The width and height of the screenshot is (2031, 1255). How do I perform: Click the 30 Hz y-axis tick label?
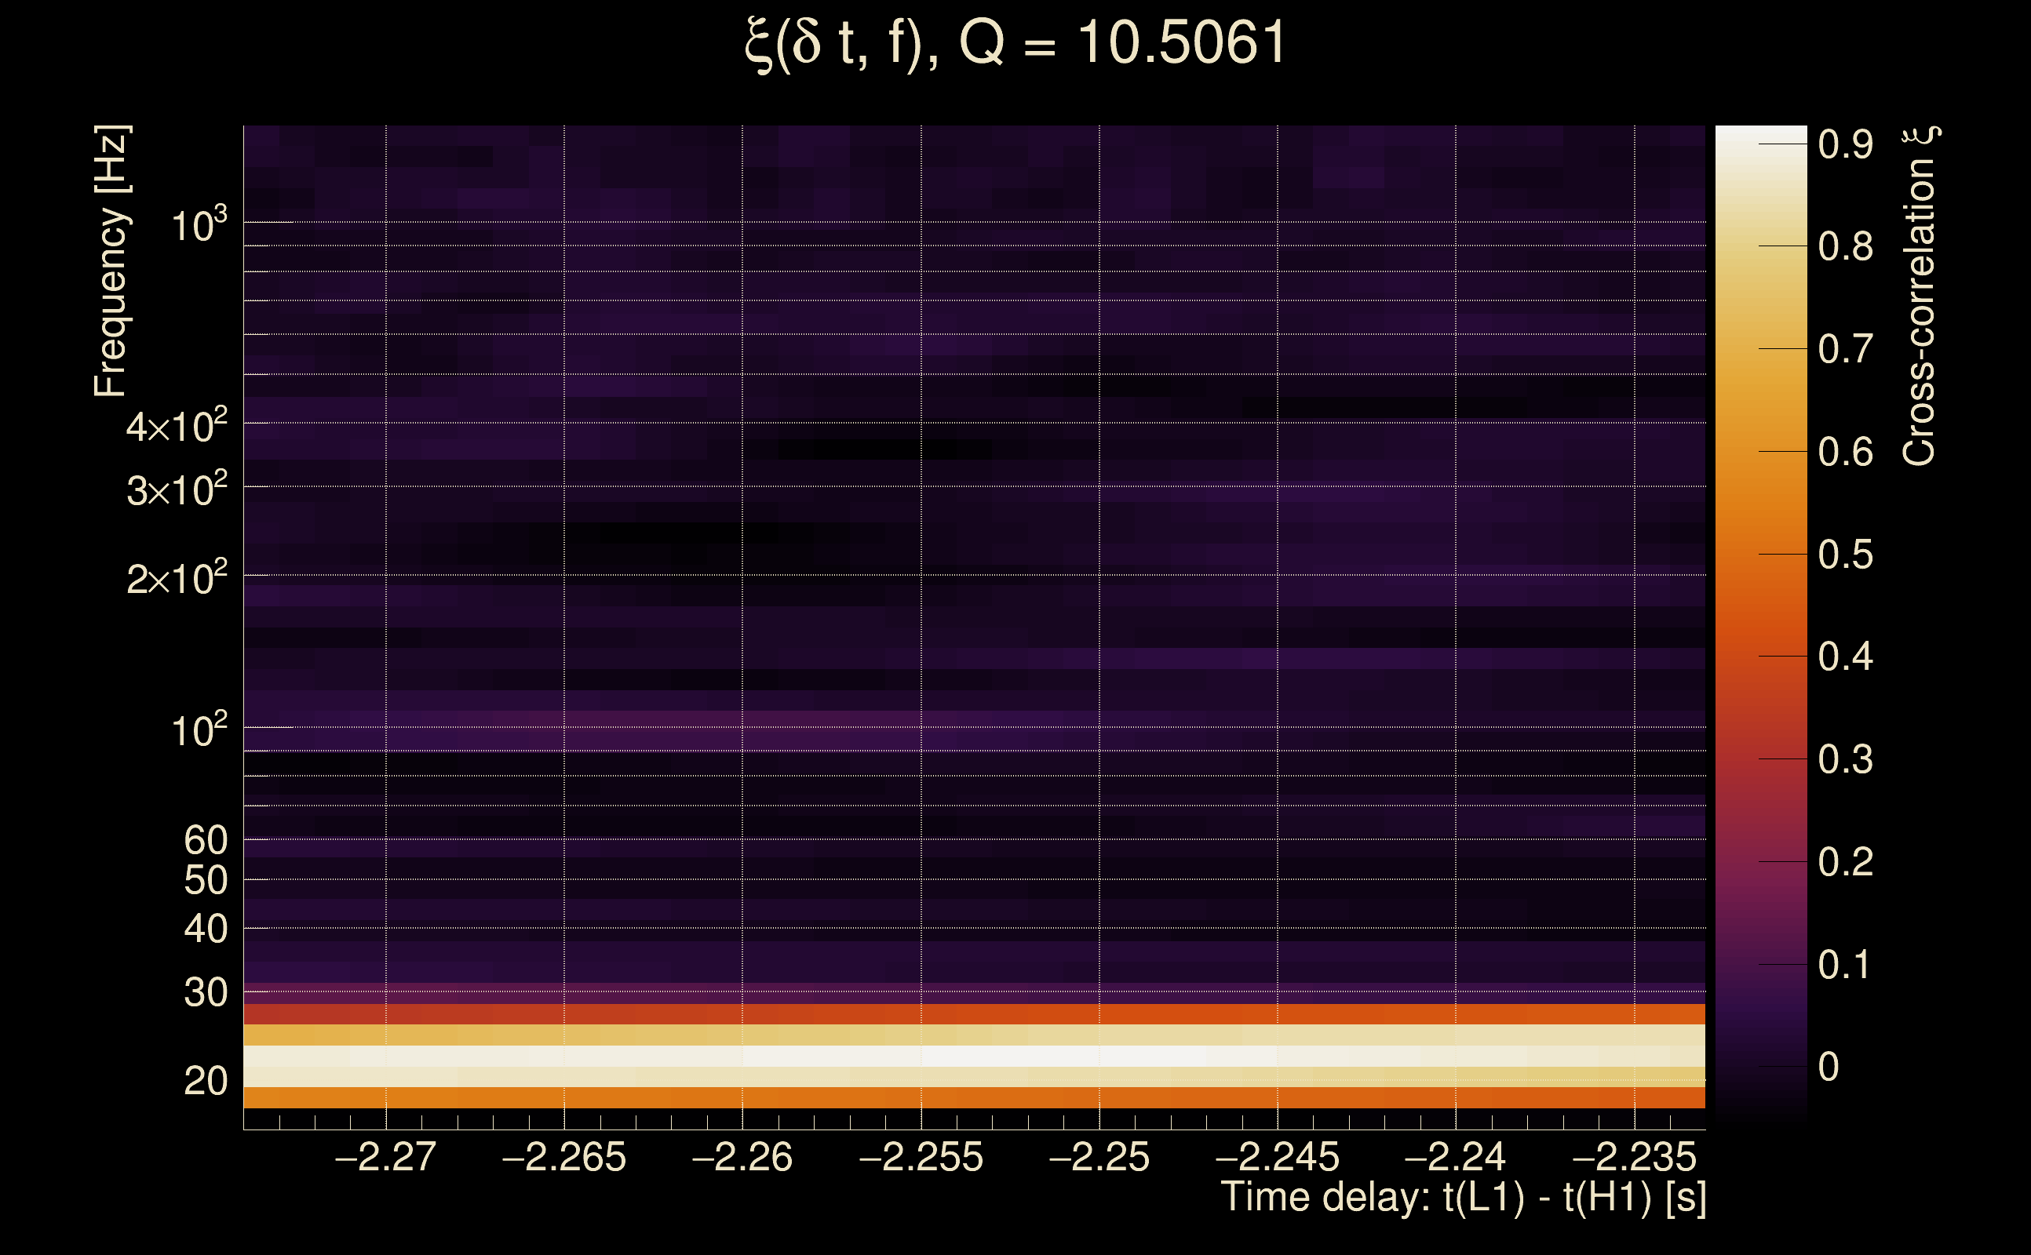coord(206,993)
